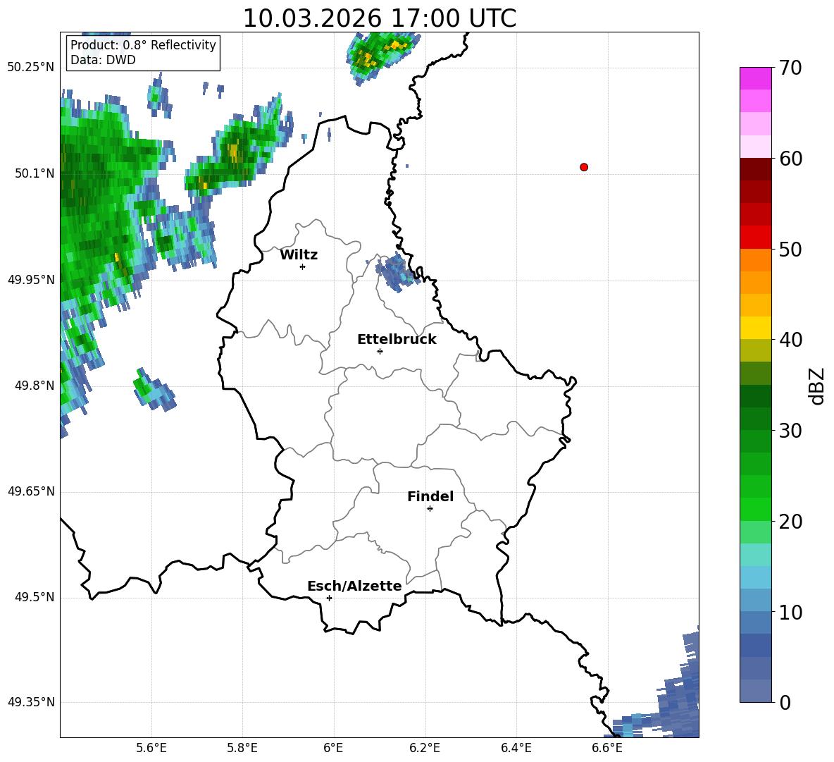Click the 40 dBZ colorbar label
This screenshot has height=762, width=834.
tap(790, 340)
